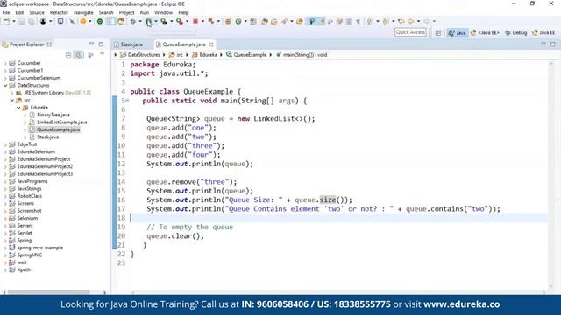
Task: Click Project Explorer horizontal scrollbar
Action: [x=49, y=292]
